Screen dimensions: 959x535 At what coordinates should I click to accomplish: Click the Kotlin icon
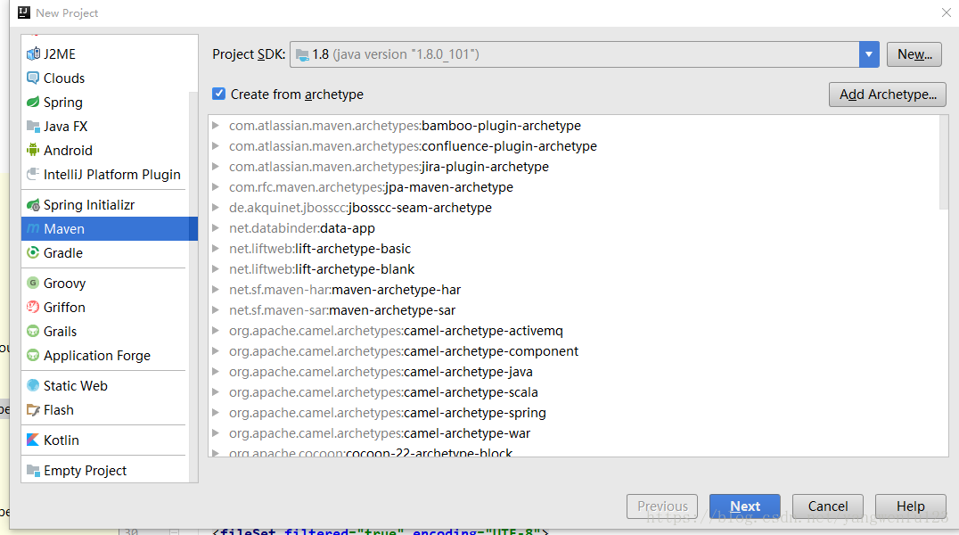click(x=33, y=440)
